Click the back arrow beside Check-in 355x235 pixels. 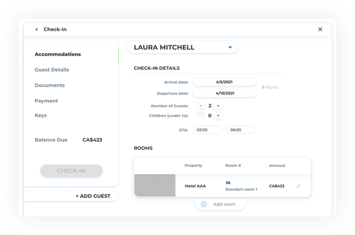[36, 29]
